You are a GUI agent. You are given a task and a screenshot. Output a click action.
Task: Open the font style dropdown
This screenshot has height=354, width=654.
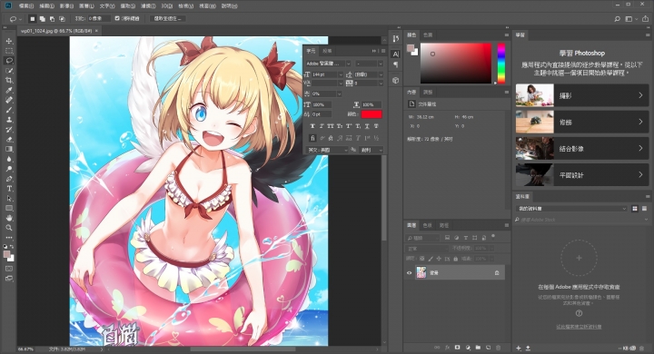tap(369, 64)
